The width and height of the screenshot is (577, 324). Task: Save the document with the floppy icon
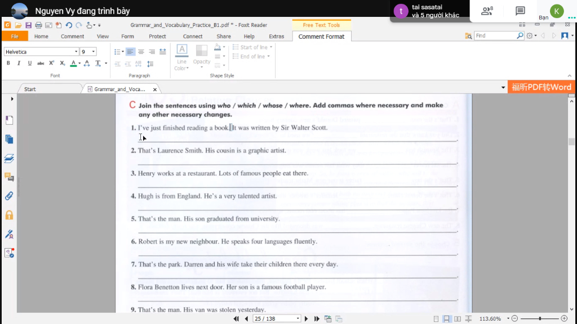28,25
